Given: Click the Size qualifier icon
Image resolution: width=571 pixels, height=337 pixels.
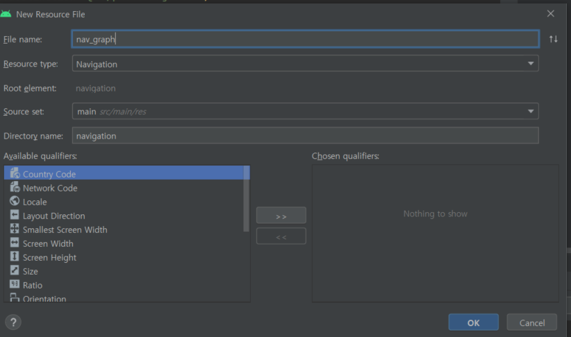Looking at the screenshot, I should [15, 270].
